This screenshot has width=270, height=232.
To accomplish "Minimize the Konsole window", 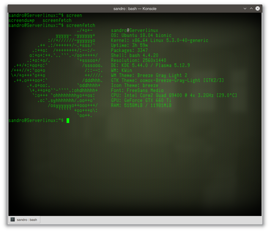I will tap(245, 8).
